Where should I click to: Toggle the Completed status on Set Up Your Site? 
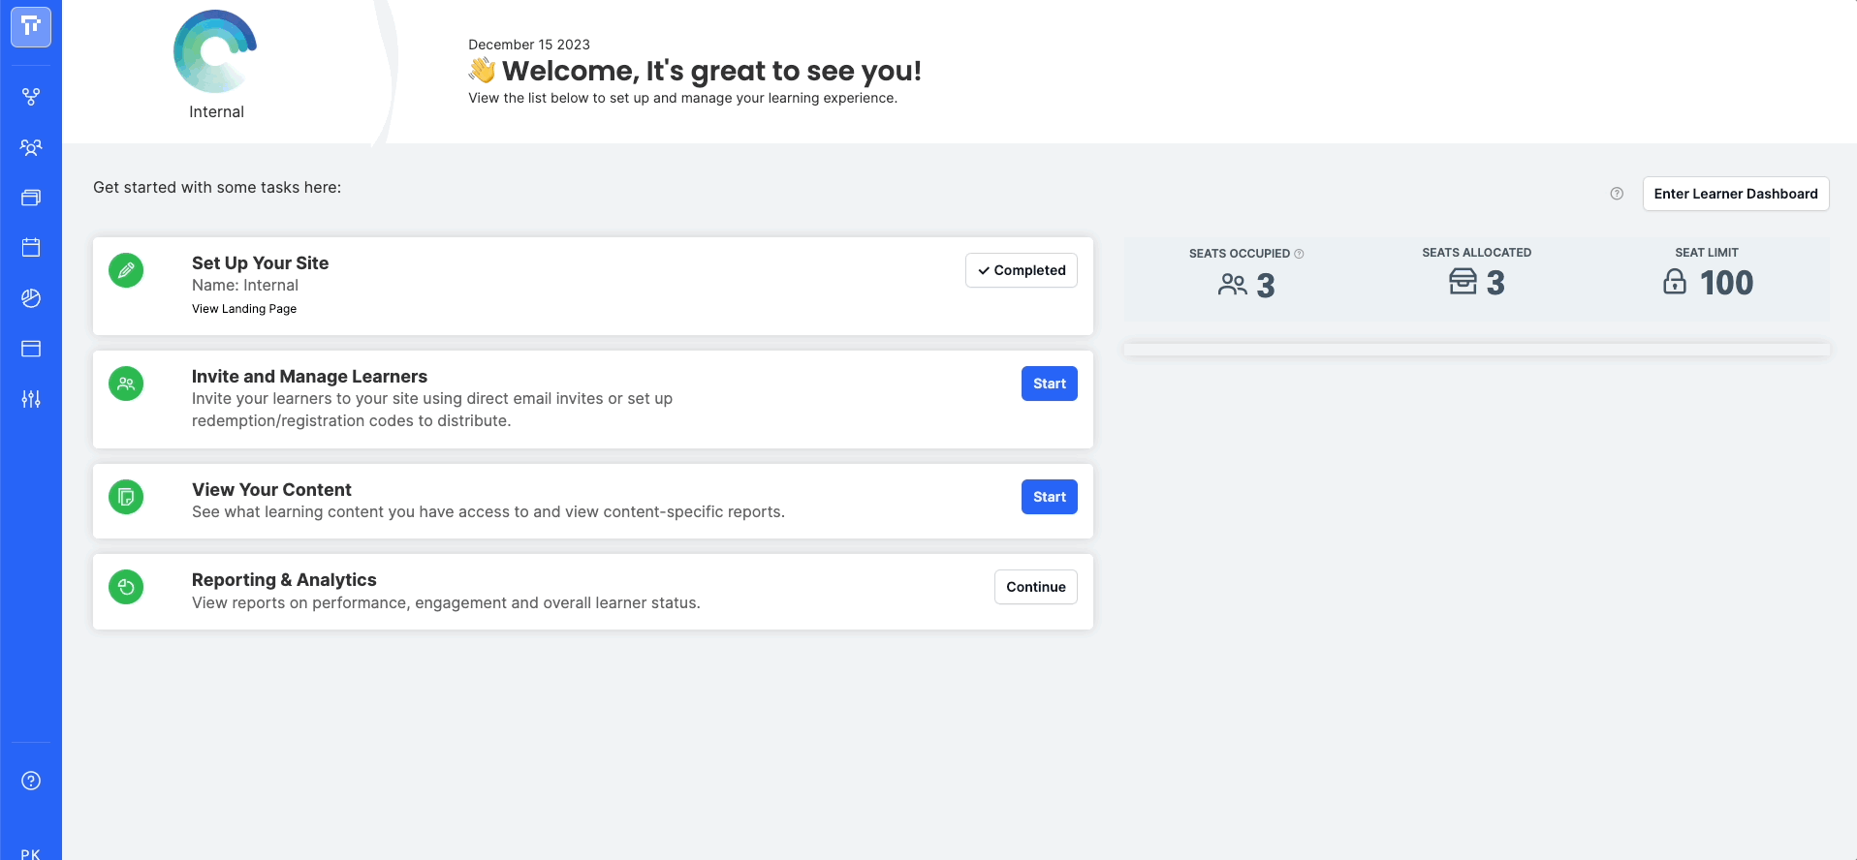tap(1021, 270)
